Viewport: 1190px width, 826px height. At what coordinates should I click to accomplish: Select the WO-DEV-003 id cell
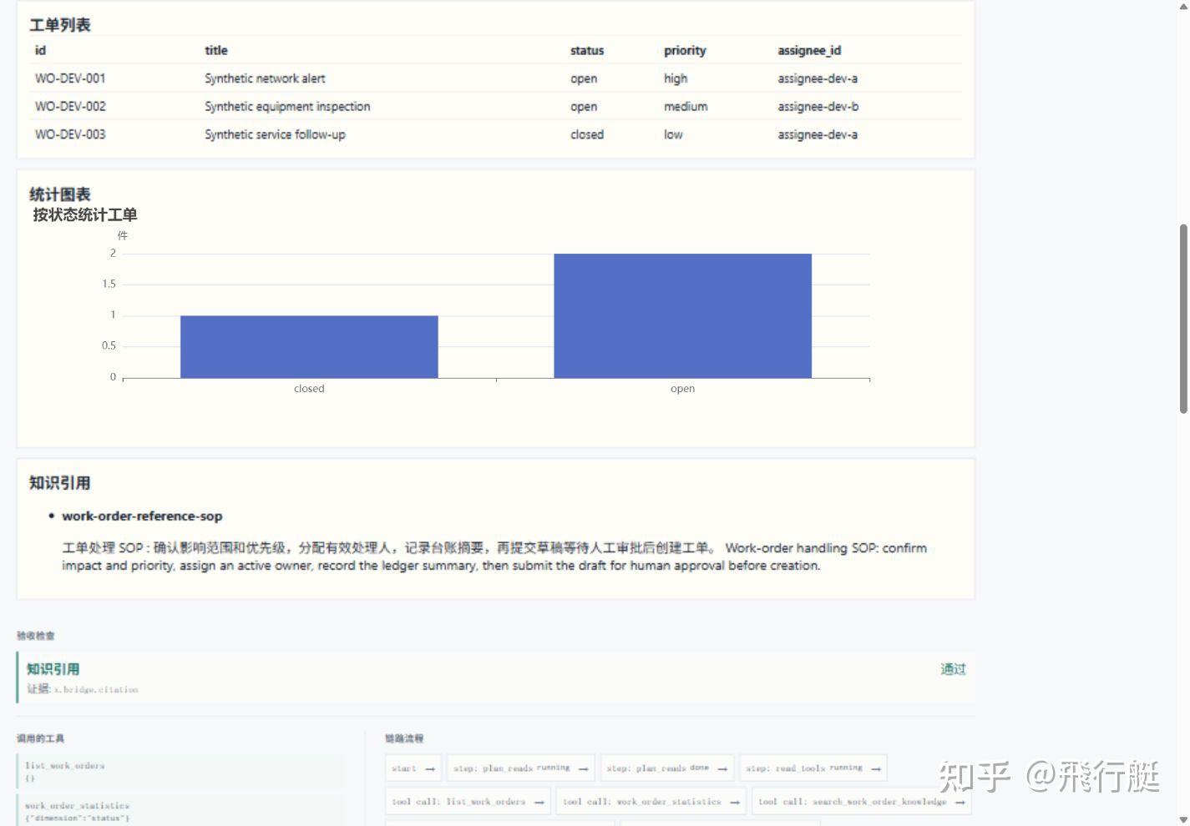coord(70,134)
